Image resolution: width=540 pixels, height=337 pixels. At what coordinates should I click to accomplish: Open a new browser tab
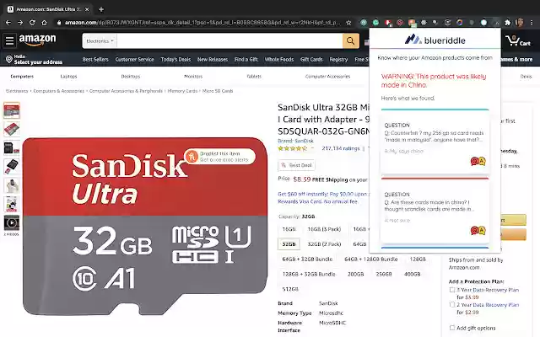pyautogui.click(x=101, y=9)
